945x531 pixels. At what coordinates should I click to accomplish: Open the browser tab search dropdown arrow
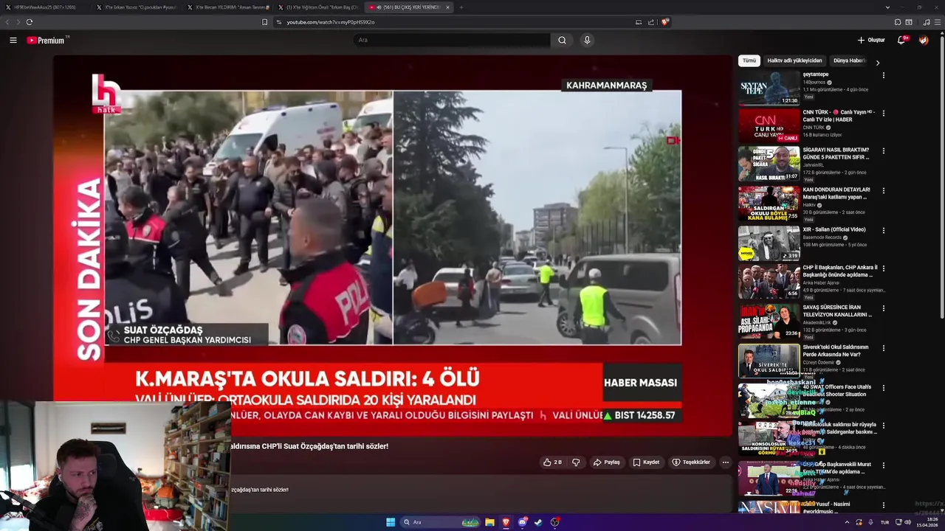pos(887,7)
